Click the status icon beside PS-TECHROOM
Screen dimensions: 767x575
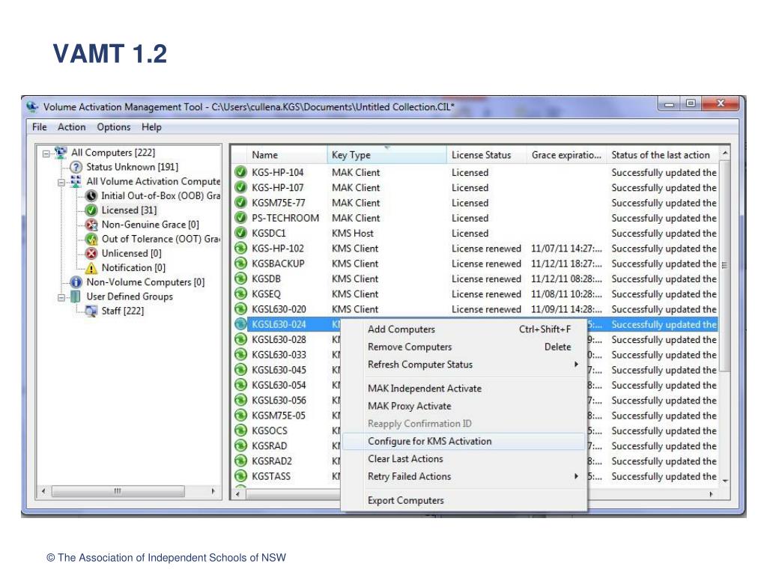(240, 218)
